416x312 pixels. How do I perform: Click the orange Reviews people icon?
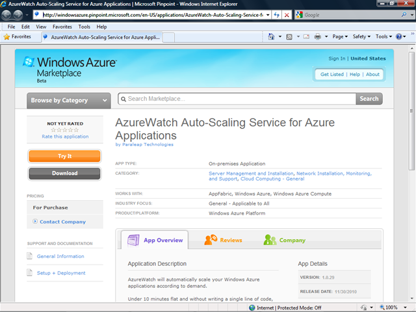[211, 240]
